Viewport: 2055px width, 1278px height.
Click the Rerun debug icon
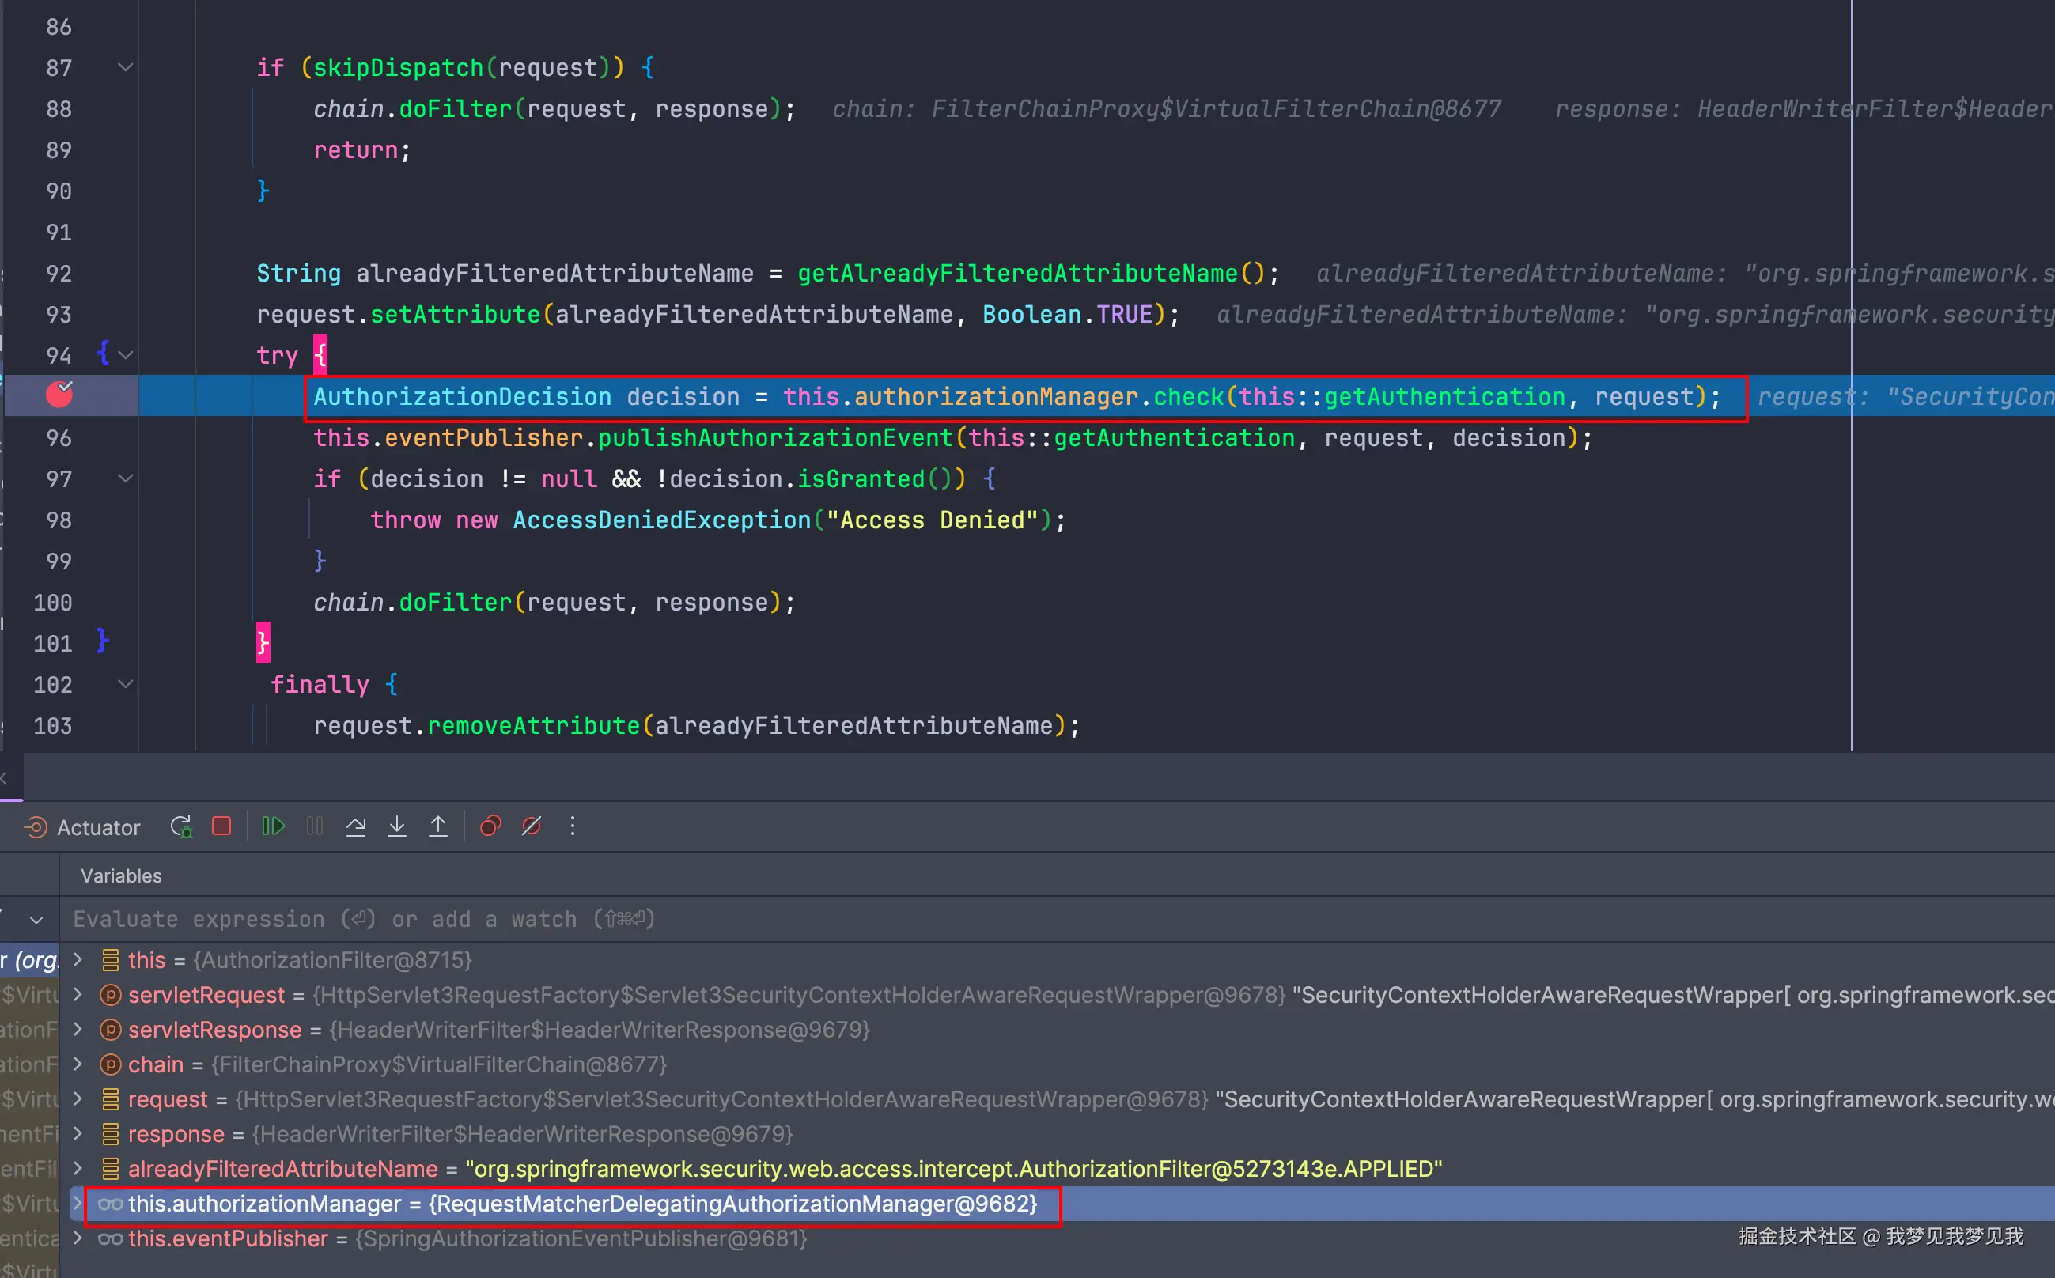pos(181,826)
